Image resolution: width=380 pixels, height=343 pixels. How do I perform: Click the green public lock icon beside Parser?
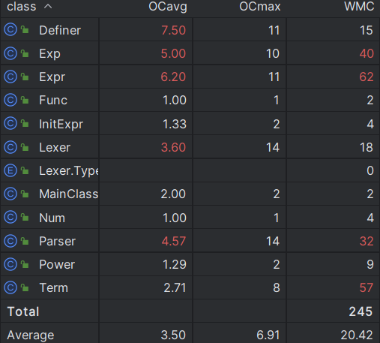(x=25, y=241)
